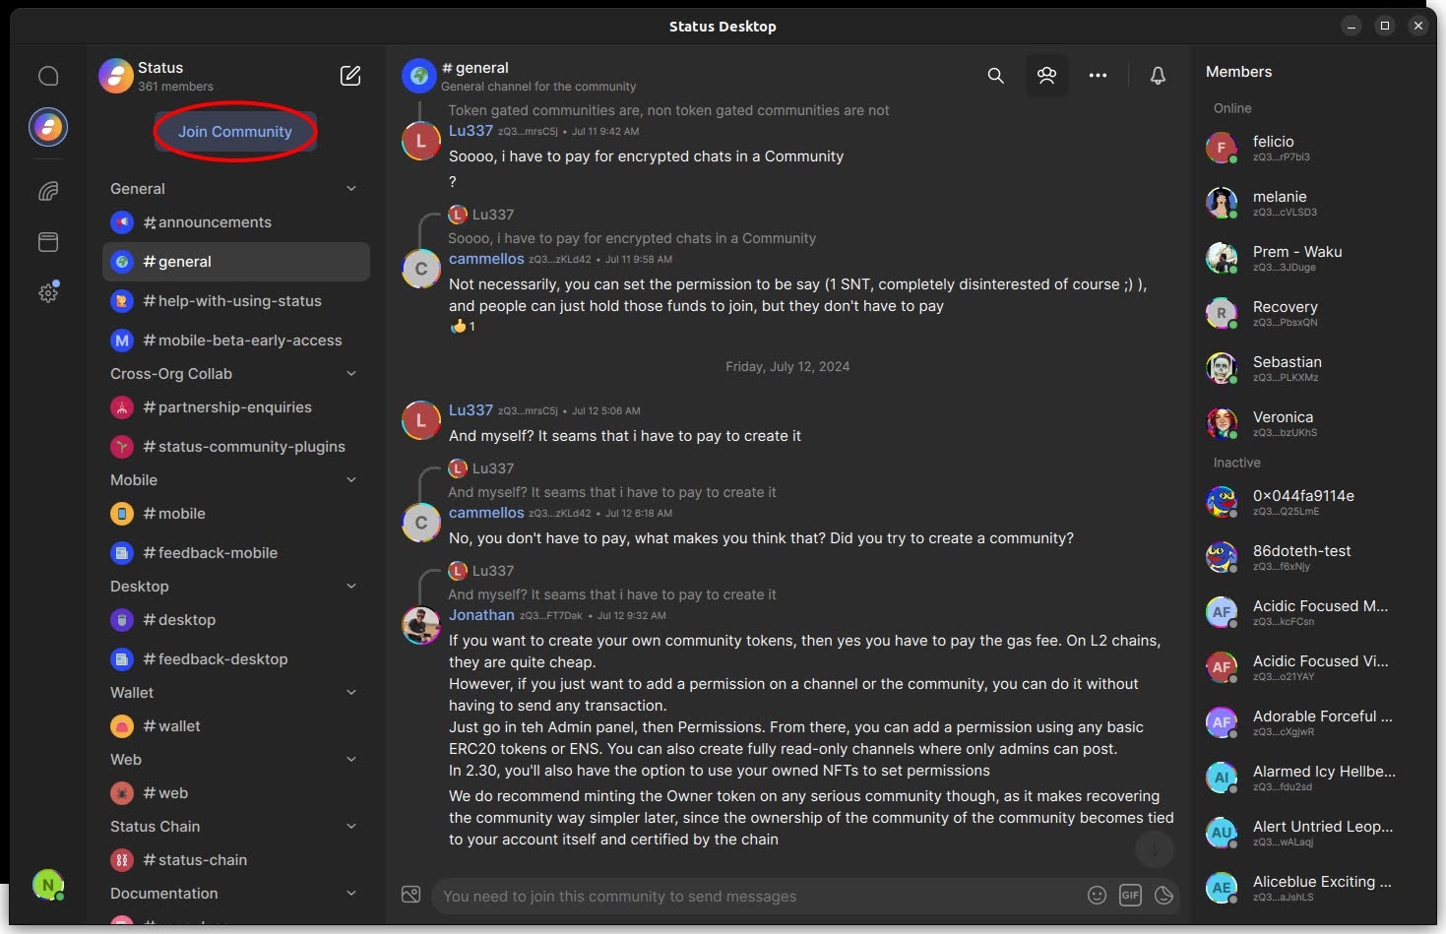Click the #general channel globe icon in the header
The width and height of the screenshot is (1446, 934).
click(419, 76)
